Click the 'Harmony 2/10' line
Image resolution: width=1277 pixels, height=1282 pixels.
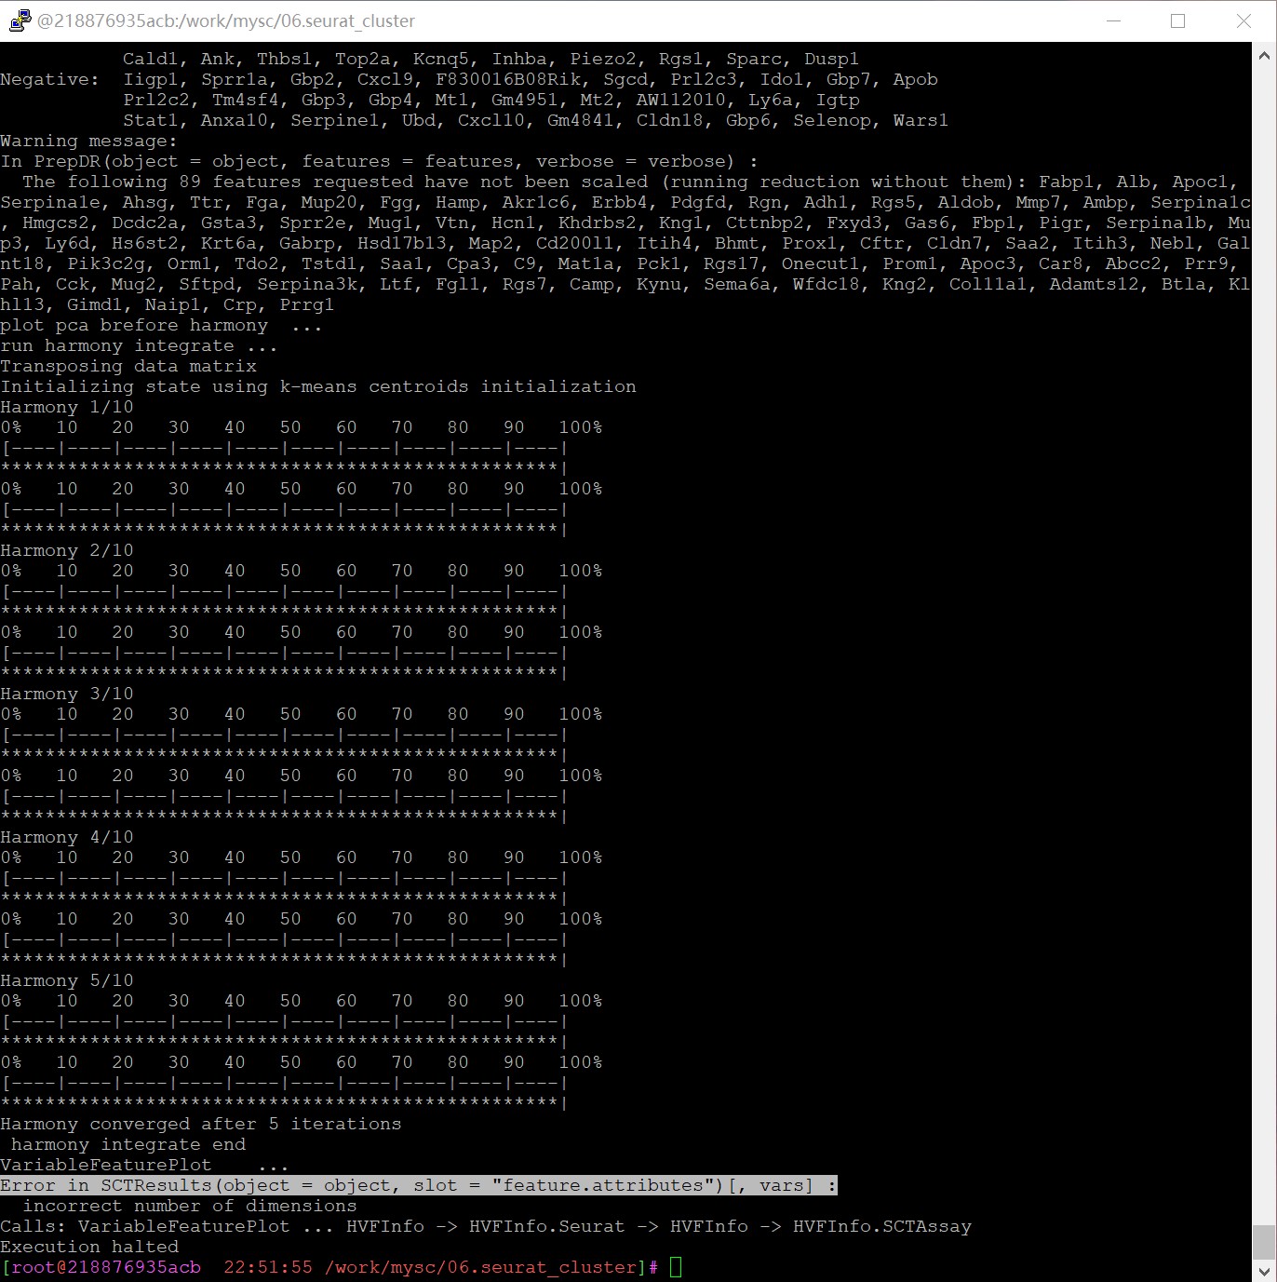[67, 551]
